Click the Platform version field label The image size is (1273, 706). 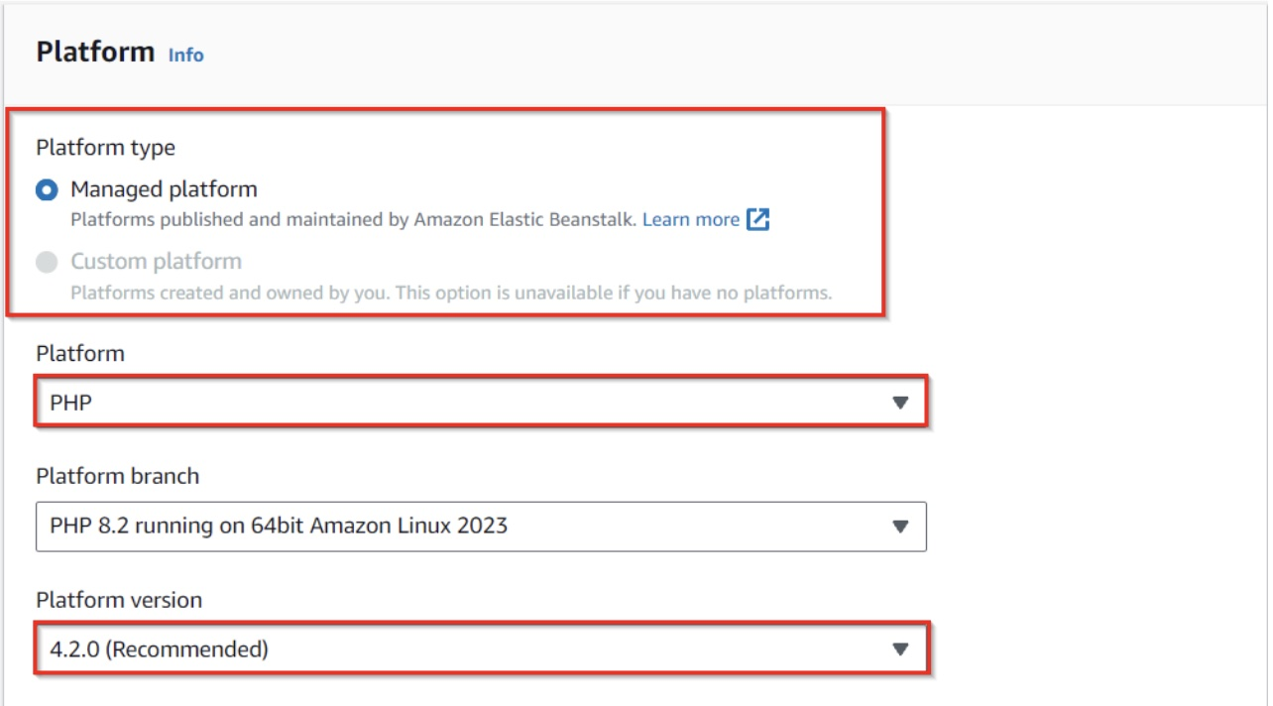click(x=119, y=600)
